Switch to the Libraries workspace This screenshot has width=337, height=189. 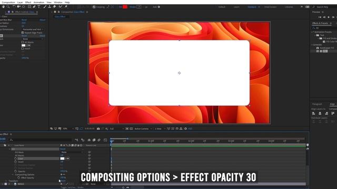289,7
